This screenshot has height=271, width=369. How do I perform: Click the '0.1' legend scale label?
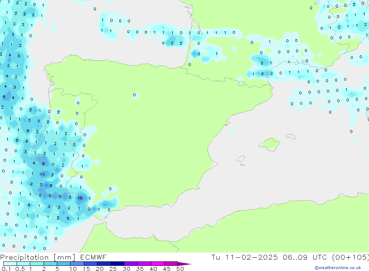pyautogui.click(x=6, y=269)
